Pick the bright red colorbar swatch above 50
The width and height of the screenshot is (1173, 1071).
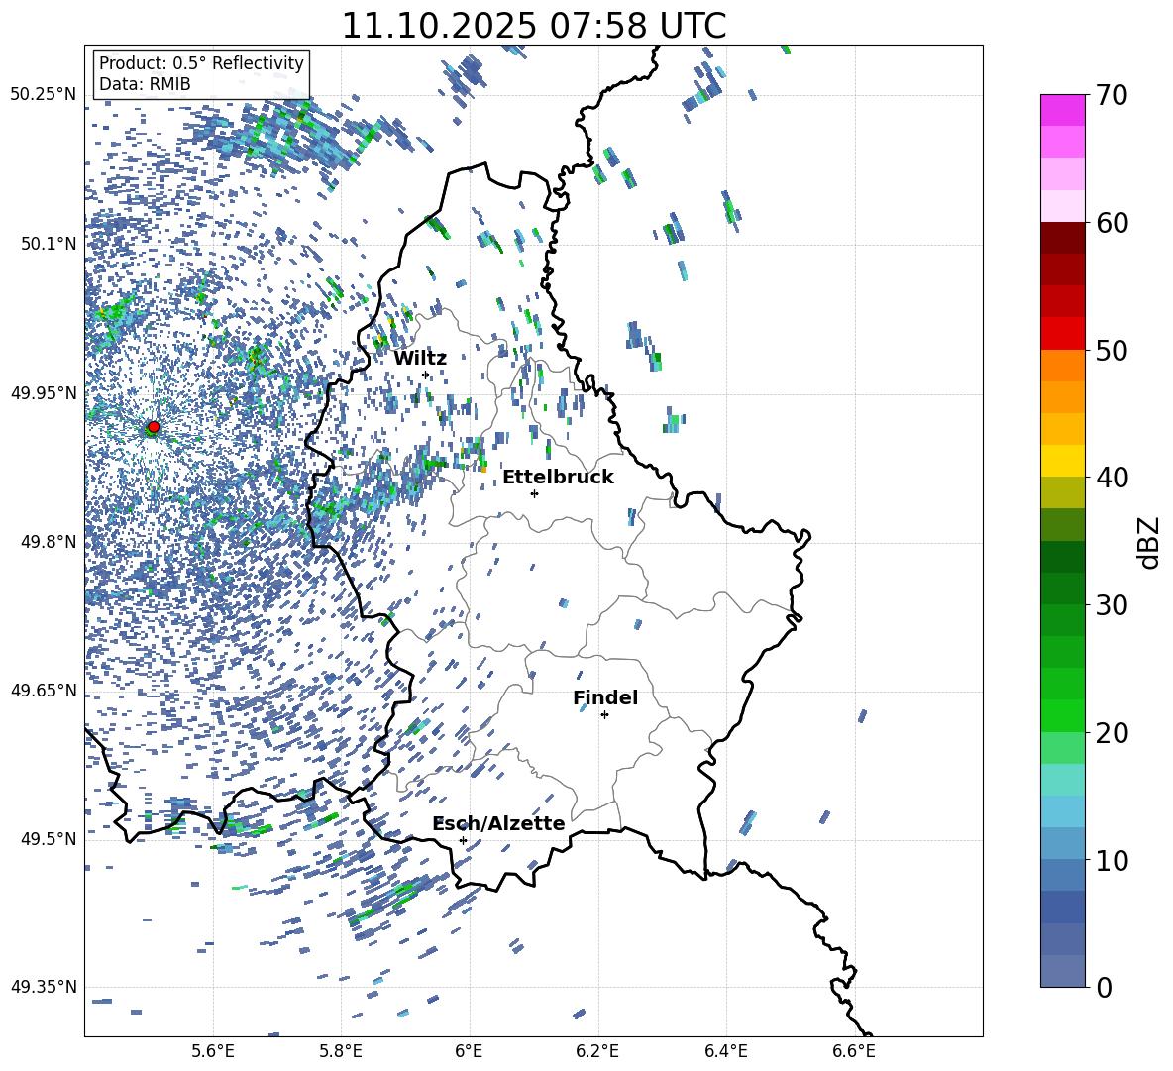(1063, 333)
